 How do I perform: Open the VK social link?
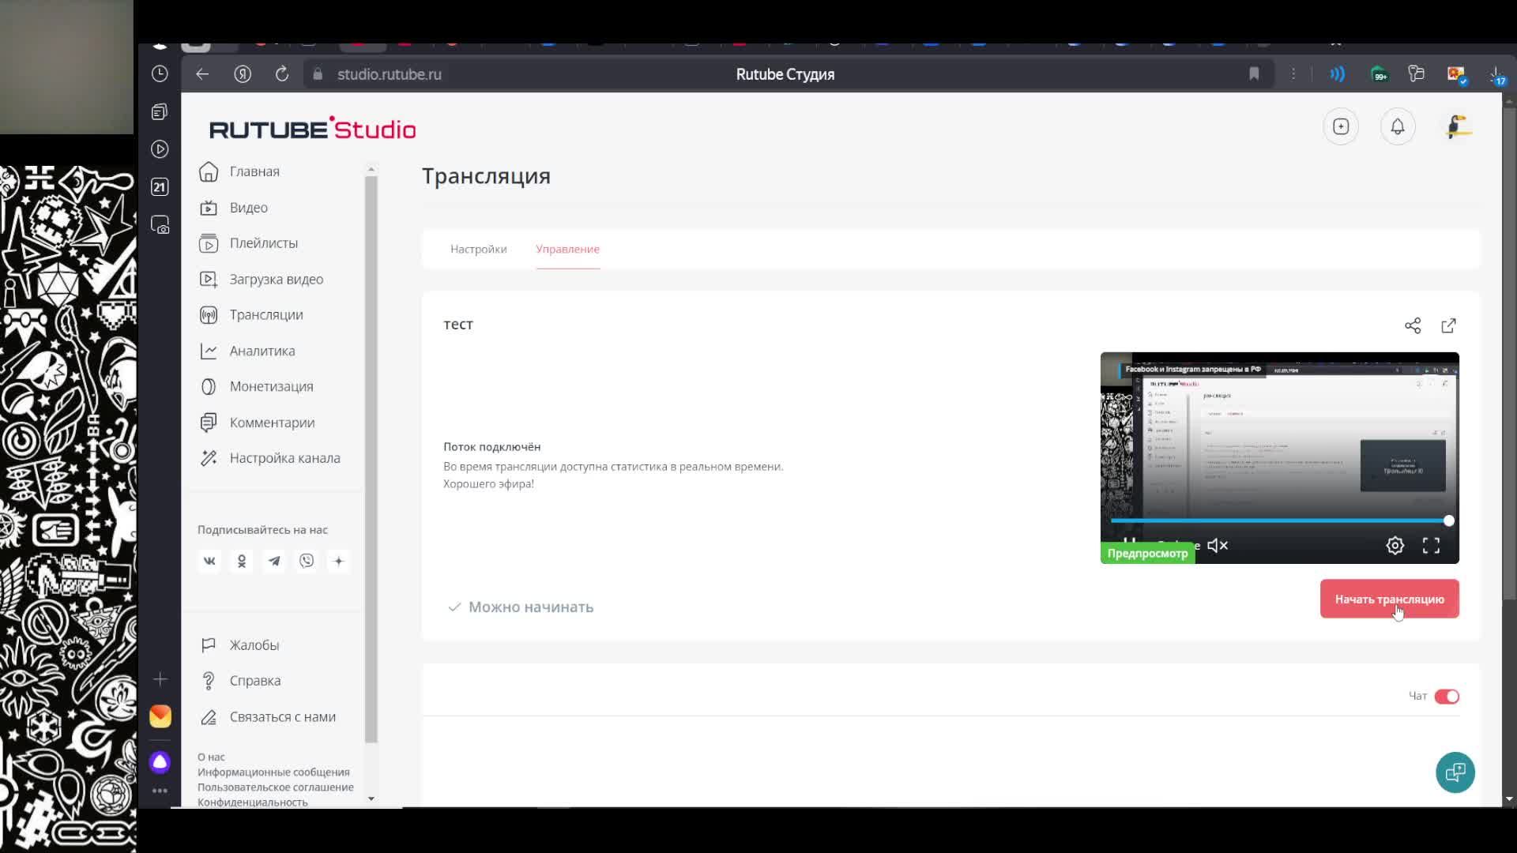(209, 561)
